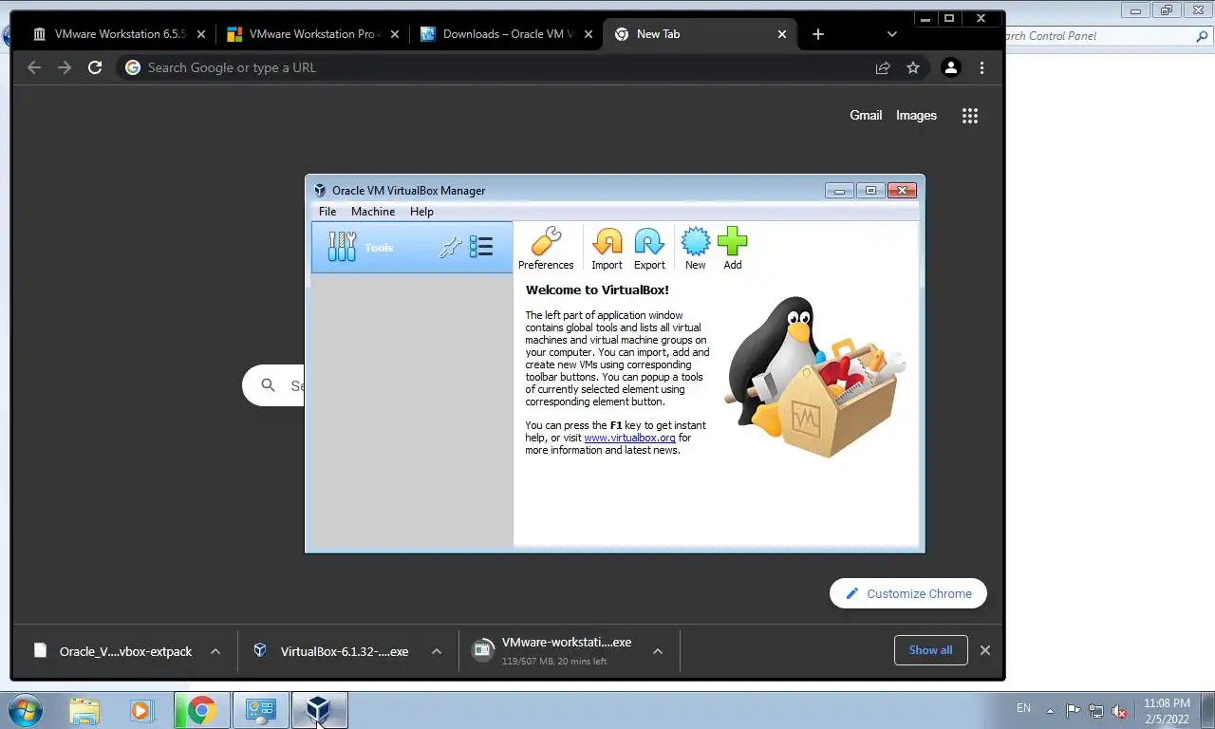This screenshot has width=1215, height=729.
Task: Open VirtualBox Preferences
Action: pyautogui.click(x=546, y=249)
